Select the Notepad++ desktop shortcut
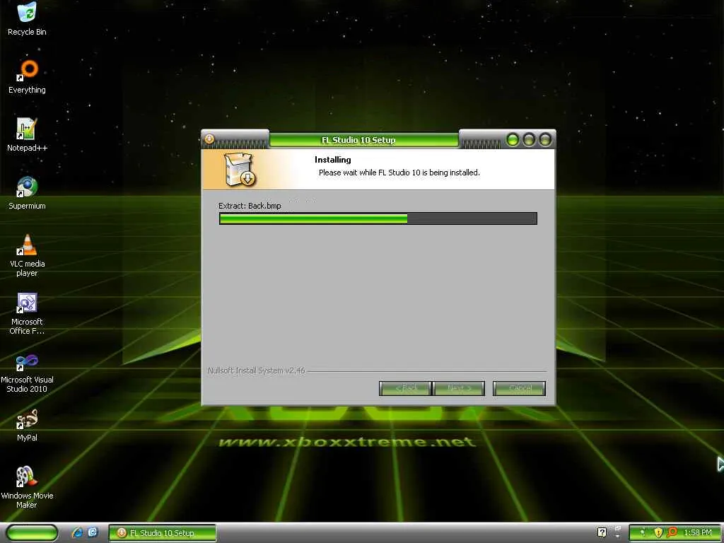This screenshot has width=724, height=543. (x=27, y=135)
